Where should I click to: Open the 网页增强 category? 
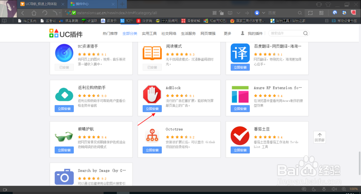coord(208,33)
